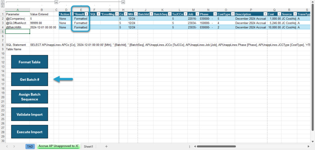
Task: Open the *Result column filter dropdown
Action: pyautogui.click(x=86, y=14)
